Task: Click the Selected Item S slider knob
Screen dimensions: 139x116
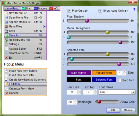Action: tap(72, 59)
